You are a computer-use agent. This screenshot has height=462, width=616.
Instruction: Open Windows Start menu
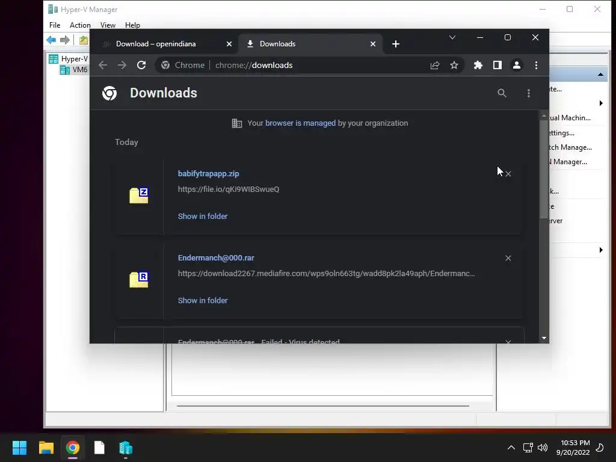(19, 448)
